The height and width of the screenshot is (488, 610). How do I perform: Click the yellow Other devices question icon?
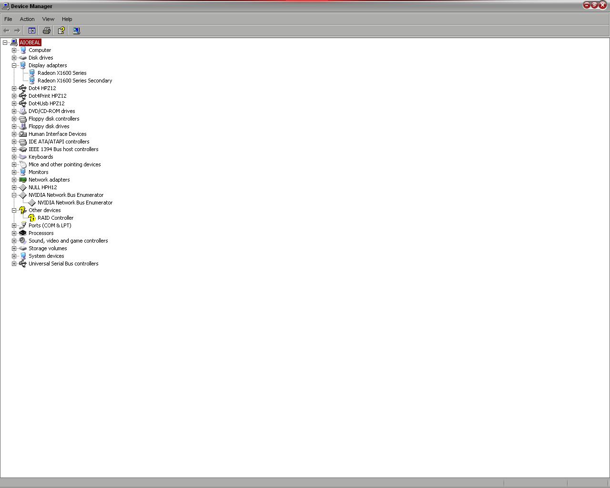(x=23, y=210)
